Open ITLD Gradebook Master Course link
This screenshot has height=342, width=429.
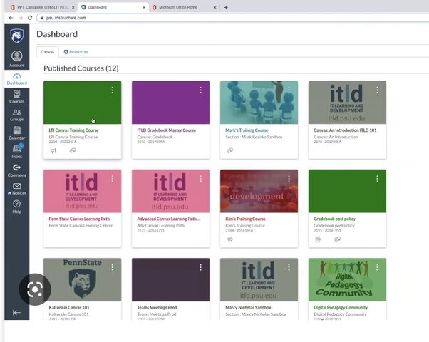[x=166, y=130]
